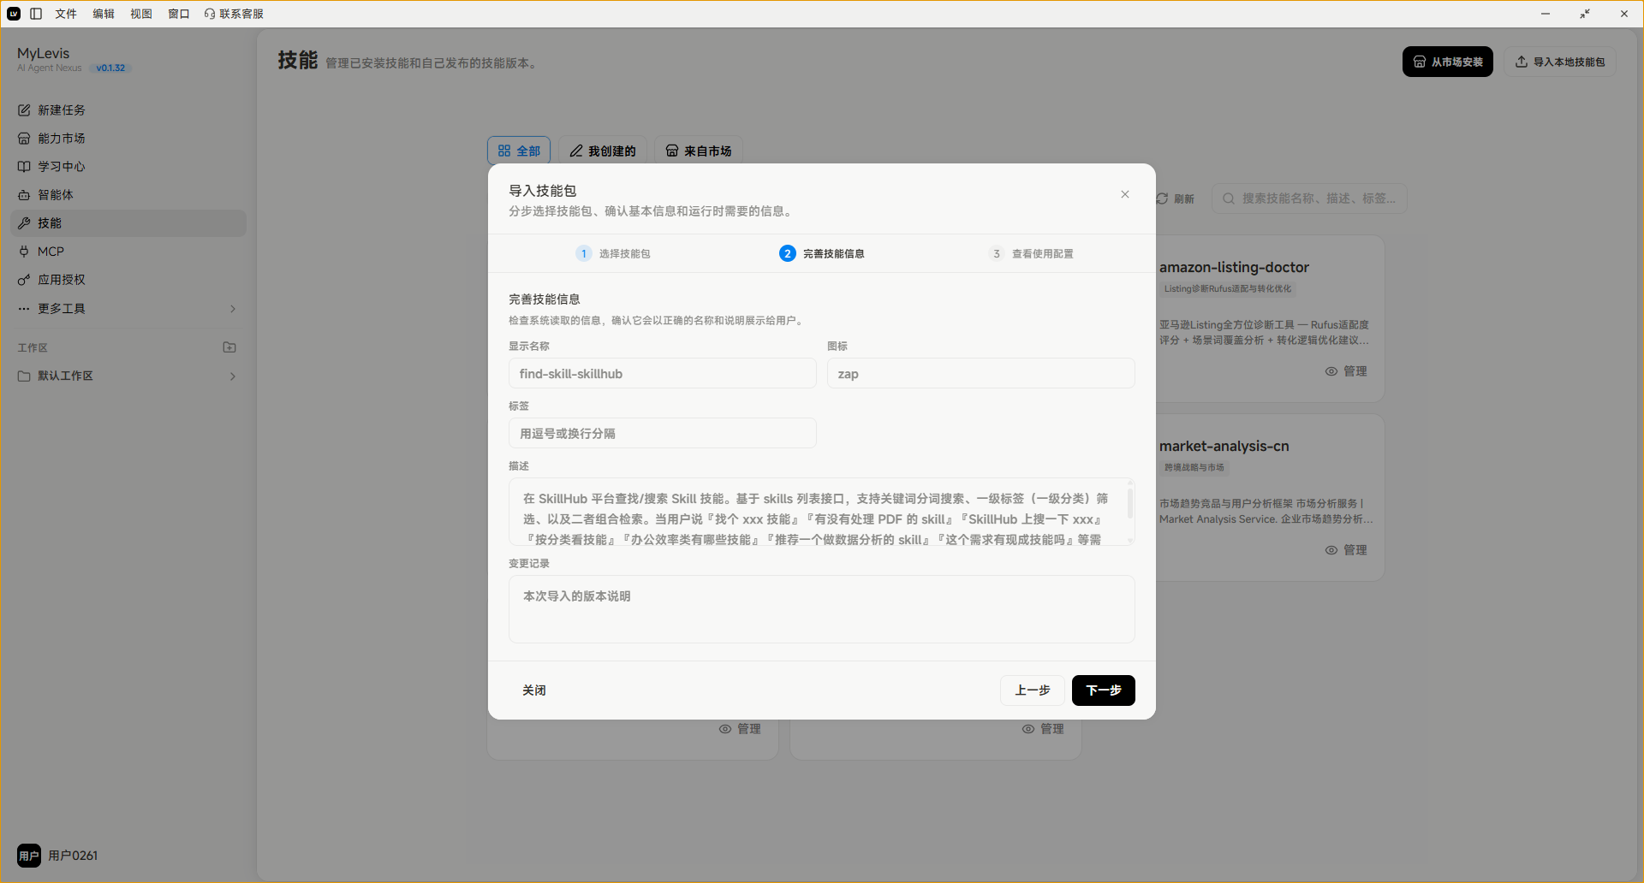Click Listing诊断Rufus适配与转化优化 tag
The image size is (1644, 883).
[1228, 289]
